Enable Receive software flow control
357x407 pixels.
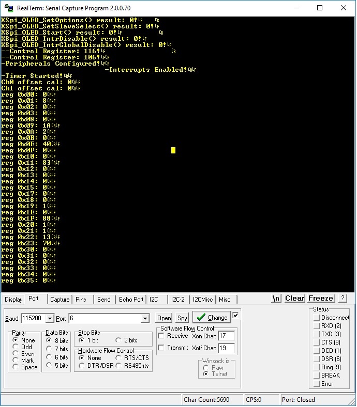click(x=173, y=336)
